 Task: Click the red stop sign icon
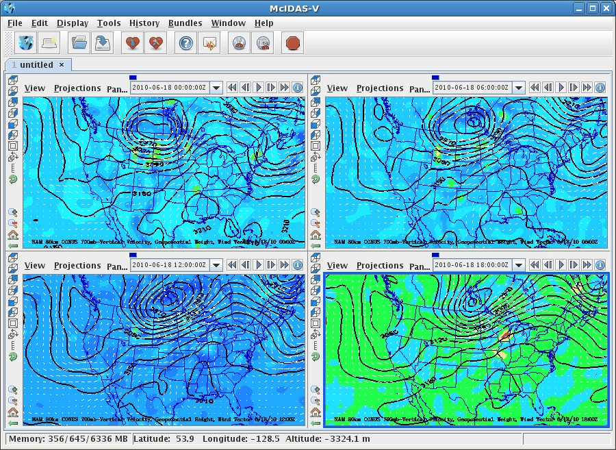coord(293,43)
